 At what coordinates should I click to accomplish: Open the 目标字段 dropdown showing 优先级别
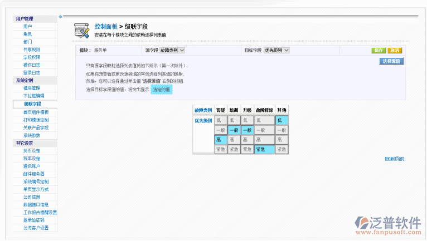pos(276,50)
